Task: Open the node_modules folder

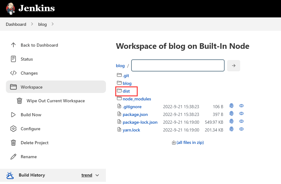Action: (x=137, y=99)
